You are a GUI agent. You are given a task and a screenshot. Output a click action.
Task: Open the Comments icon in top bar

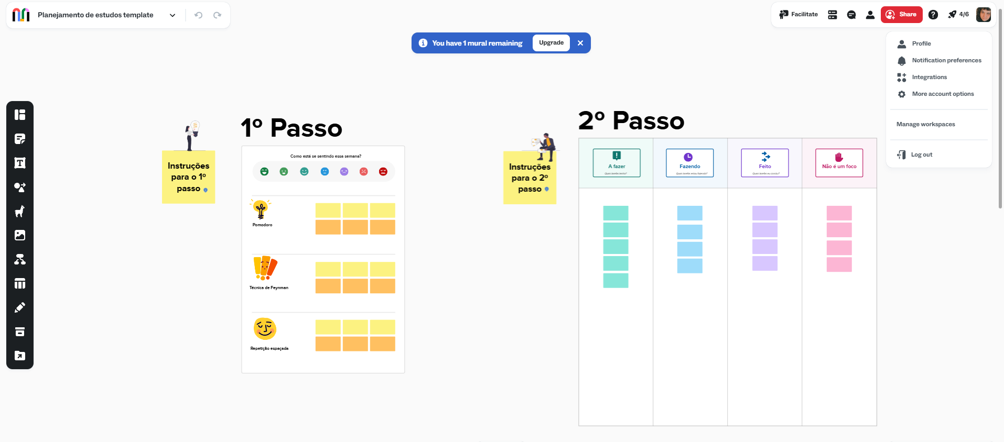851,15
